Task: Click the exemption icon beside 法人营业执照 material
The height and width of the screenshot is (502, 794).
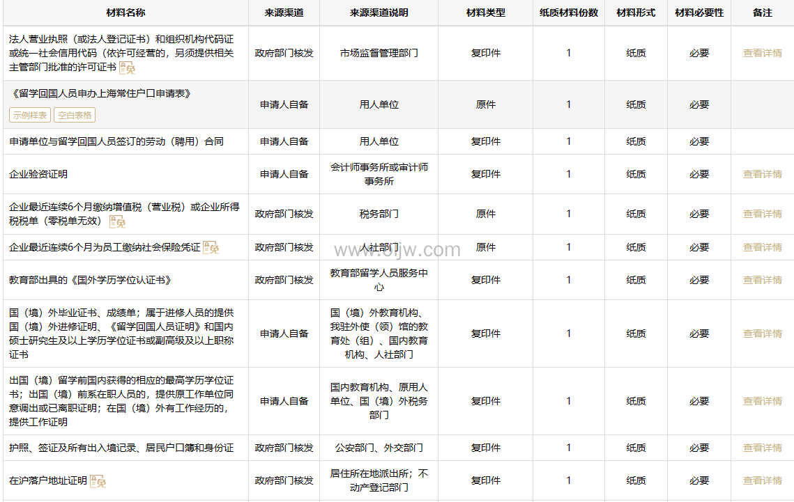Action: click(127, 68)
